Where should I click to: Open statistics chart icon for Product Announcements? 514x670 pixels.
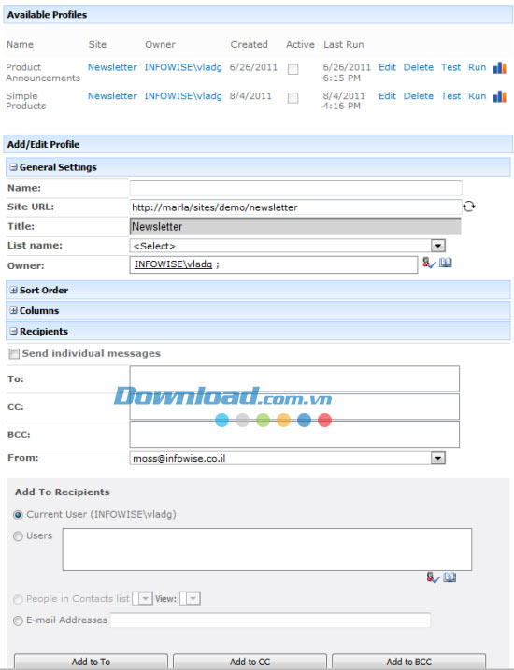[499, 67]
